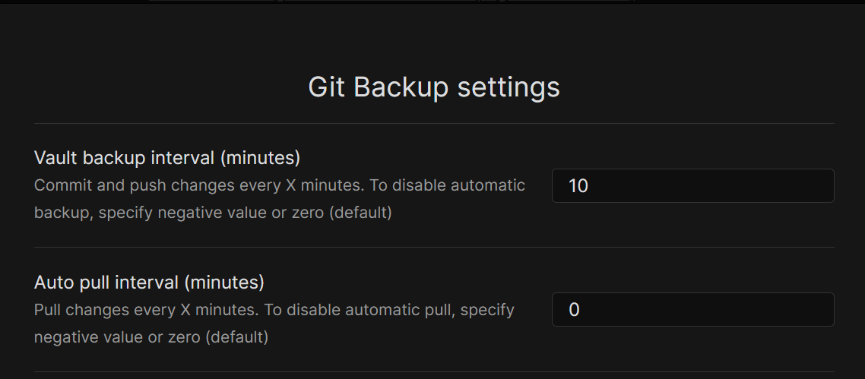865x379 pixels.
Task: Click the value 10 in the backup field
Action: coord(578,185)
